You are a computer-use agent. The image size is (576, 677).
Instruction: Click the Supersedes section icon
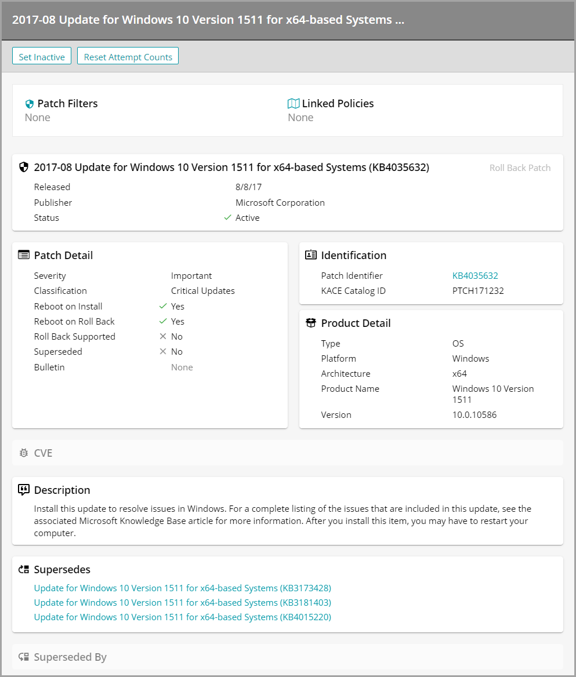(x=24, y=570)
